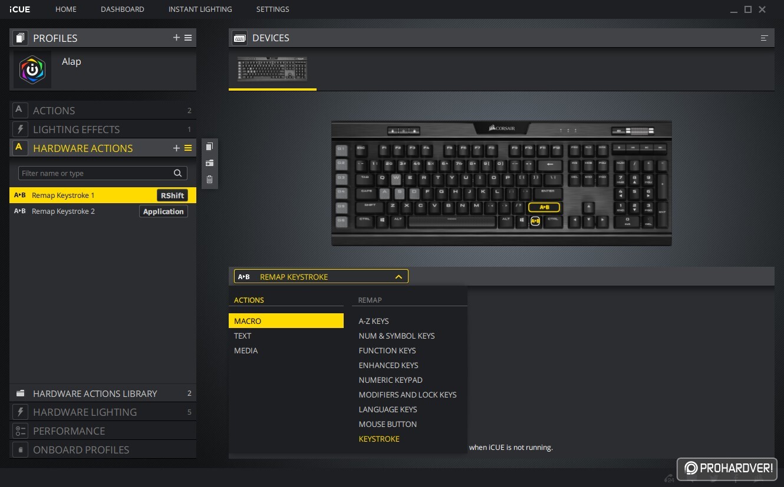Add a new profile with the plus icon
The height and width of the screenshot is (487, 784).
[x=176, y=38]
